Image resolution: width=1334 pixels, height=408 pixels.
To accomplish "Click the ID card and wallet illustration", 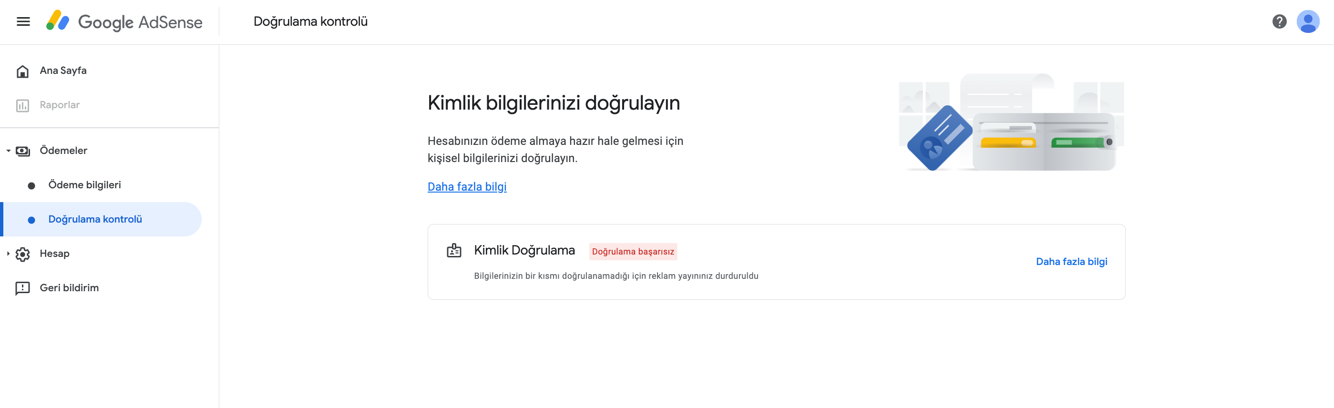I will point(1011,122).
